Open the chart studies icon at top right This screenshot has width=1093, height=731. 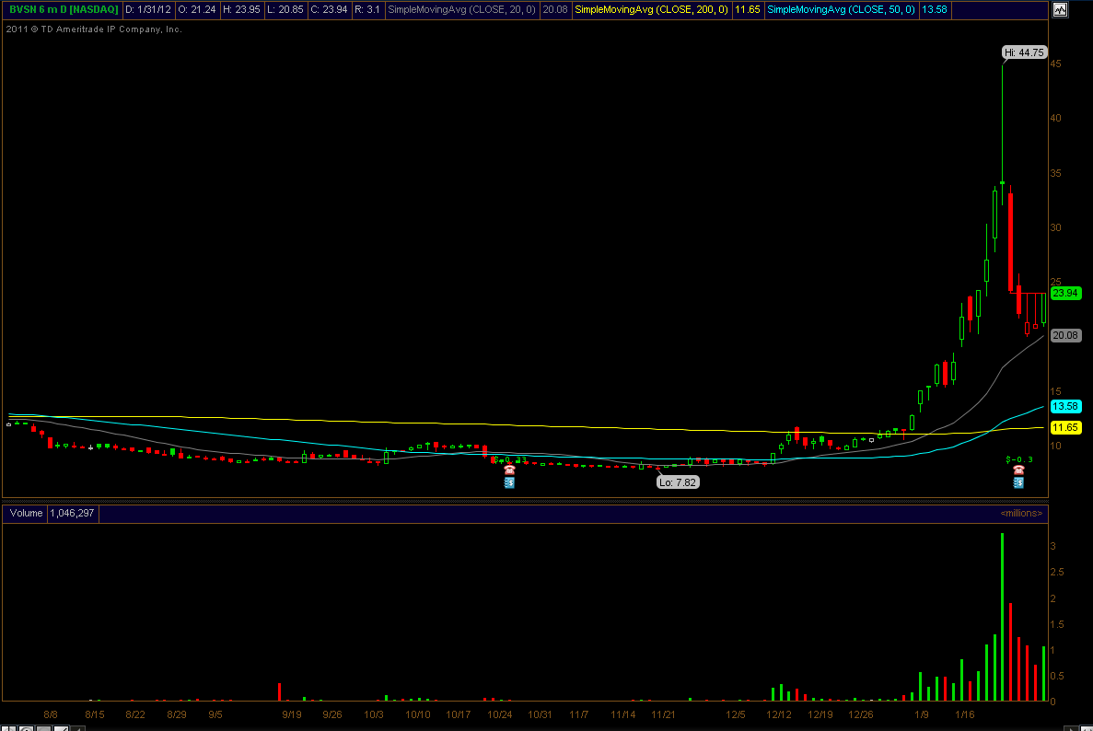coord(1060,10)
